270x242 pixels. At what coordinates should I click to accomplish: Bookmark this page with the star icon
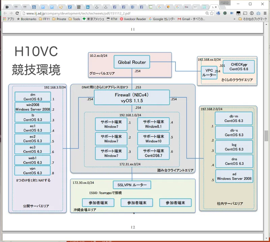tap(212, 13)
